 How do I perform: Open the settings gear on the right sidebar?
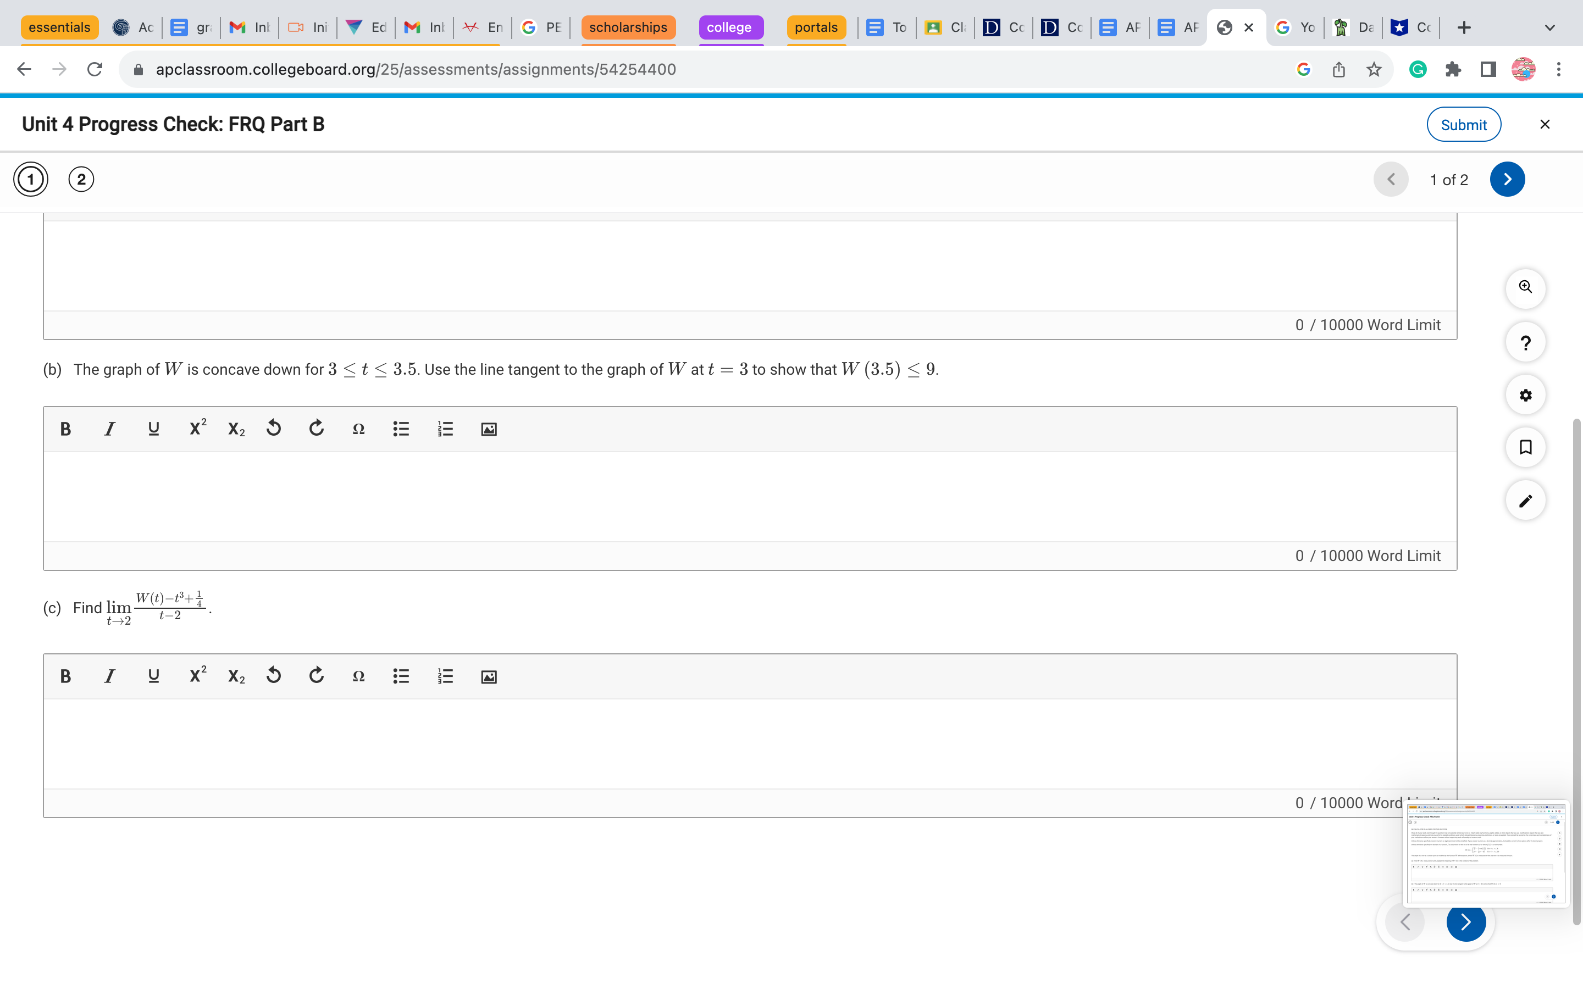click(x=1526, y=395)
